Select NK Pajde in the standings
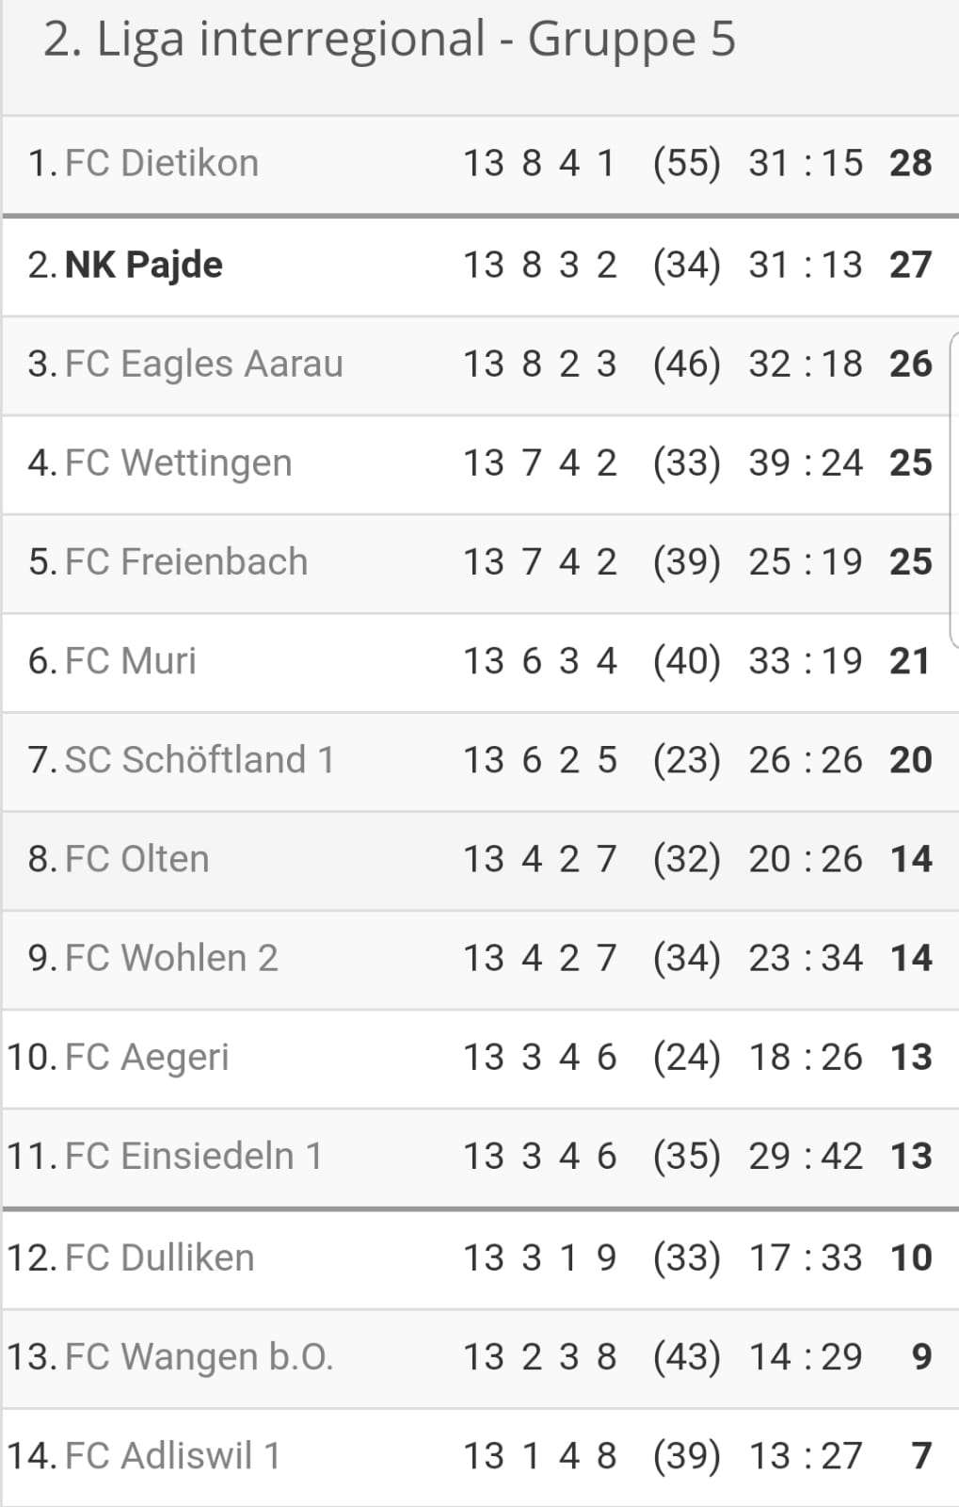The width and height of the screenshot is (959, 1507). click(144, 265)
